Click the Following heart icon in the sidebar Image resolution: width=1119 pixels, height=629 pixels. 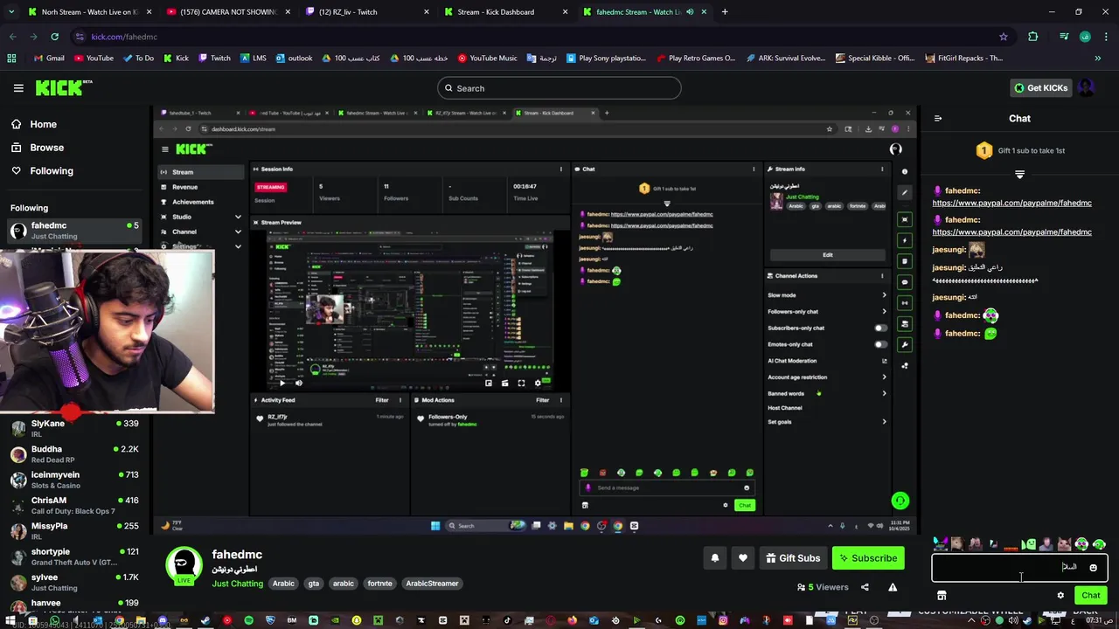coord(17,171)
